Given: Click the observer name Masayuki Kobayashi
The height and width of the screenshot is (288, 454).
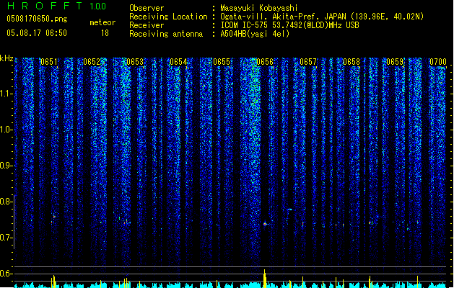Looking at the screenshot, I should click(x=259, y=8).
